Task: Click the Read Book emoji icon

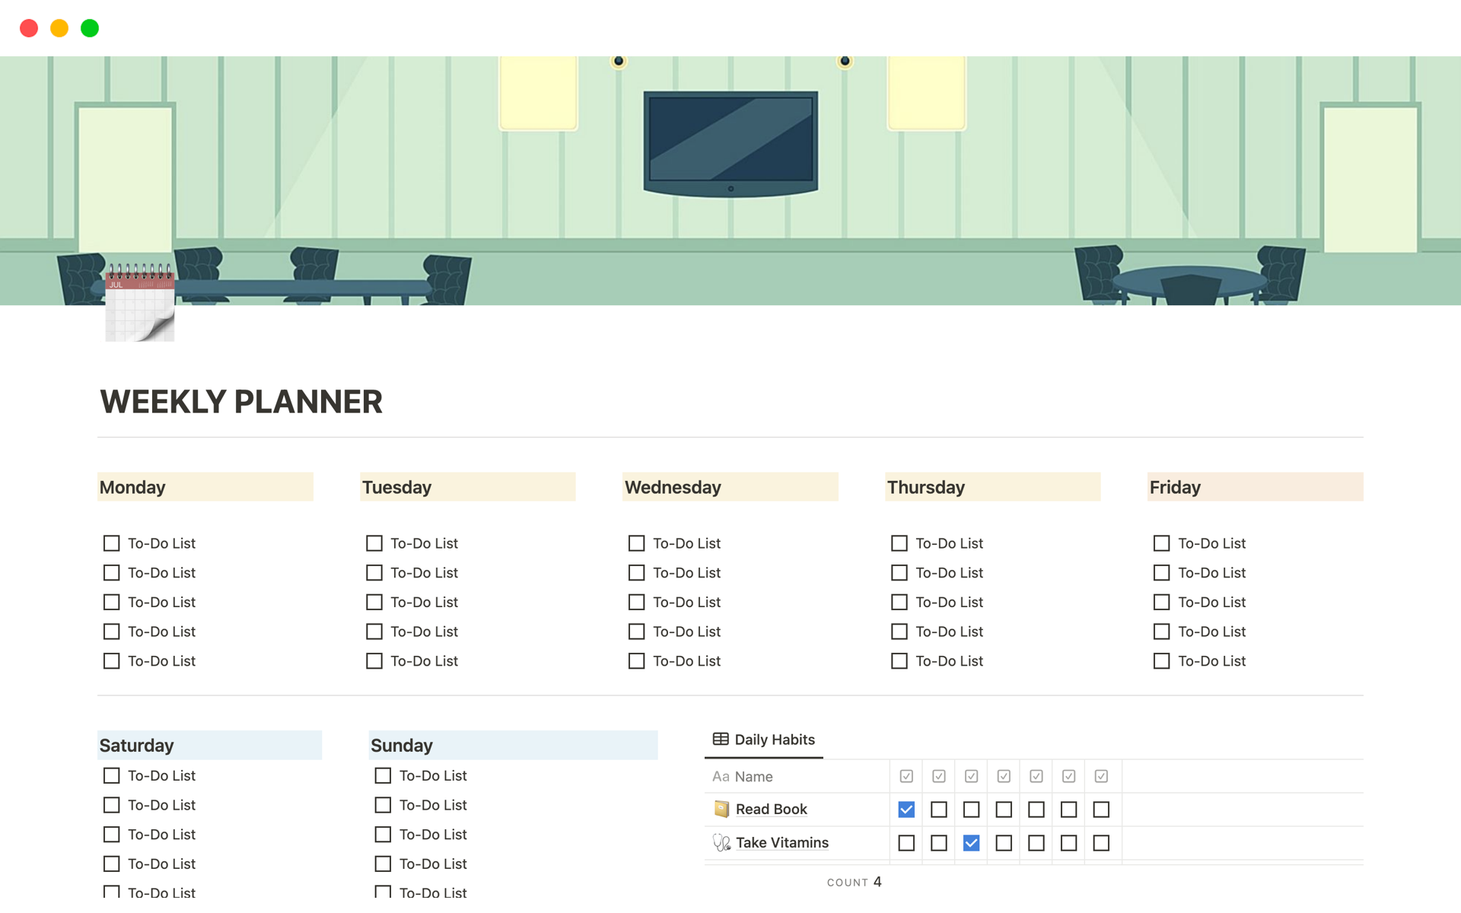Action: [x=719, y=809]
